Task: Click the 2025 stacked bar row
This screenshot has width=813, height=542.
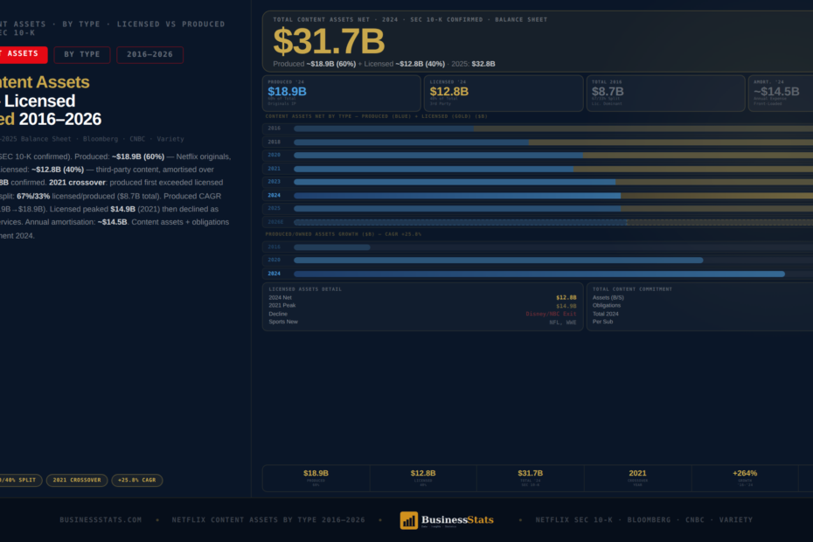Action: click(x=538, y=209)
